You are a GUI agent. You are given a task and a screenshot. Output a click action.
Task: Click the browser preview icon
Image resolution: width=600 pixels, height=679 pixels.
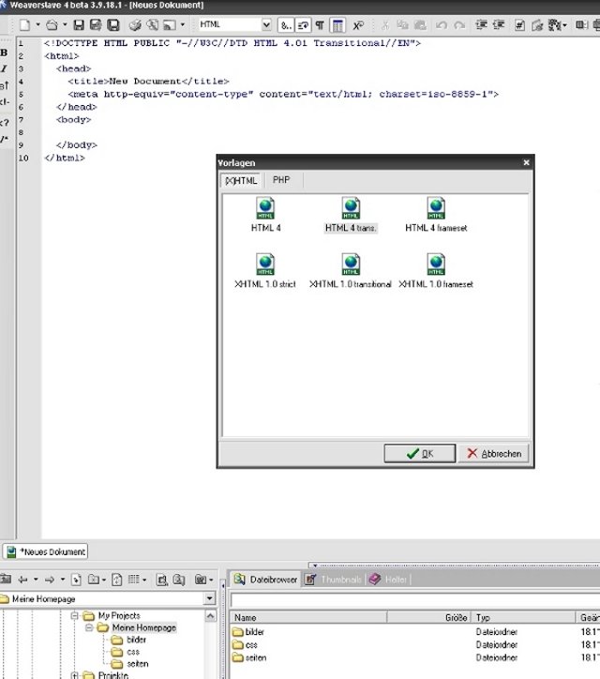[170, 25]
